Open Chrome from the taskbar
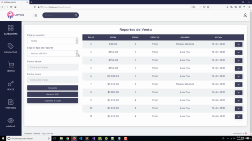 click(x=68, y=138)
